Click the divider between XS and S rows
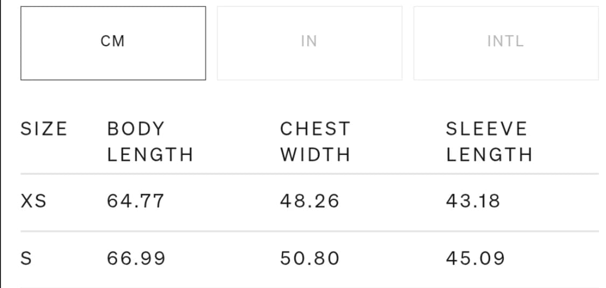The image size is (606, 288). [x=309, y=231]
